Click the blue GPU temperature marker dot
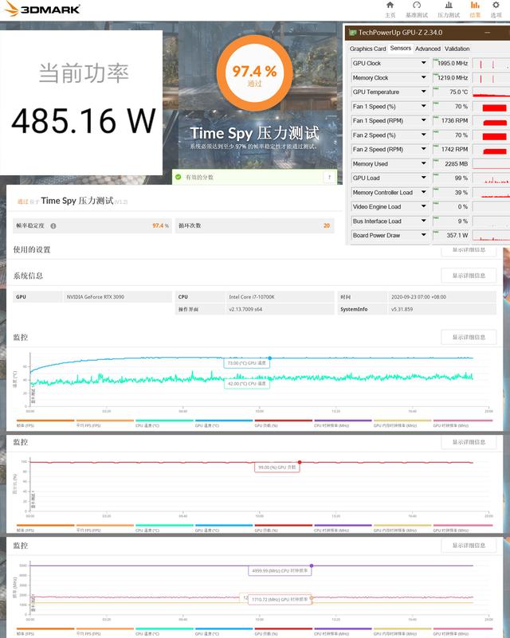Image resolution: width=510 pixels, height=638 pixels. (x=270, y=358)
